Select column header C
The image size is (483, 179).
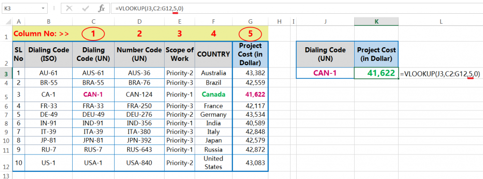tap(93, 22)
